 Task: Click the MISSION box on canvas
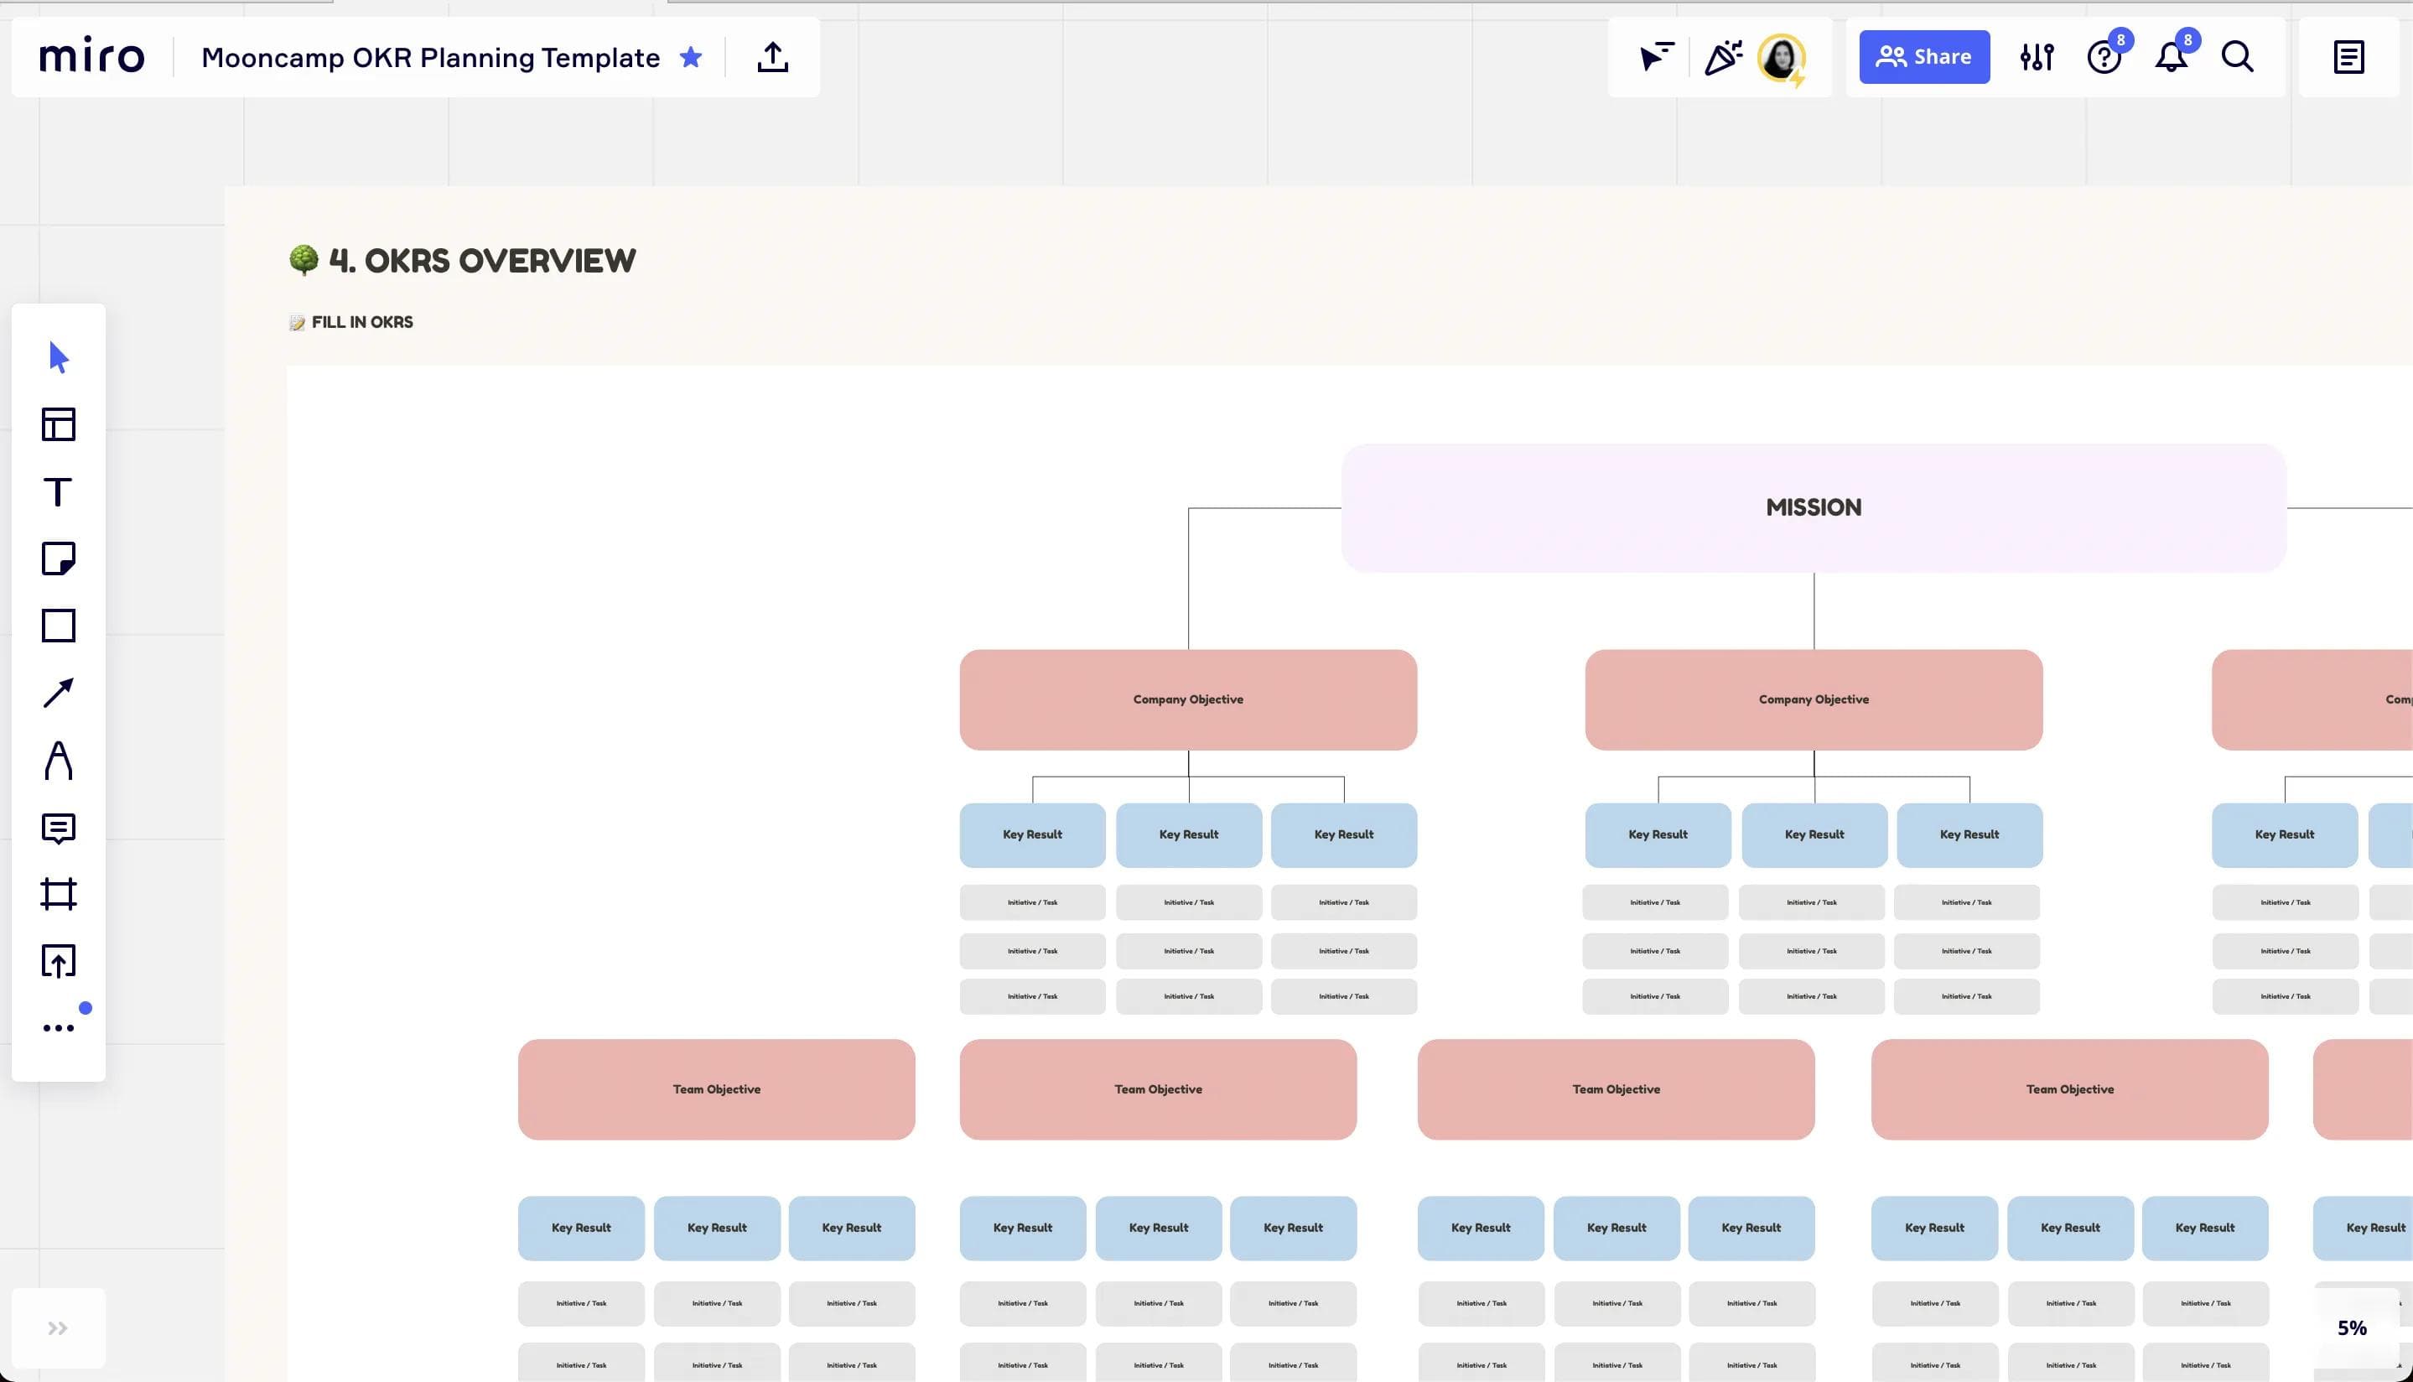point(1814,508)
